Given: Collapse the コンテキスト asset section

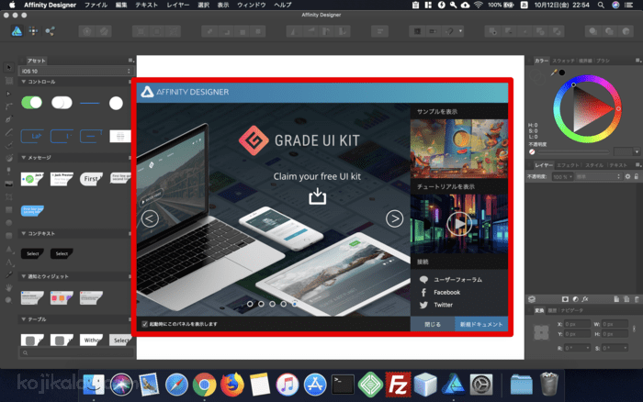Looking at the screenshot, I should (x=24, y=233).
